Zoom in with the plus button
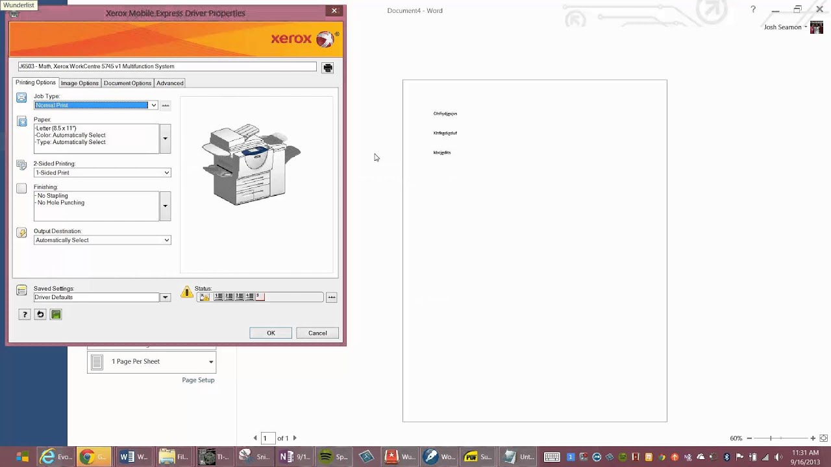 [812, 438]
